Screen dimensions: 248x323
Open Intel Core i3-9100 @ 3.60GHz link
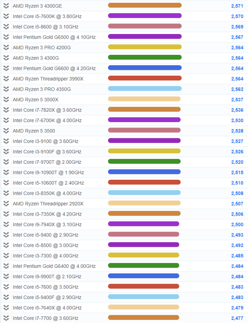click(46, 141)
